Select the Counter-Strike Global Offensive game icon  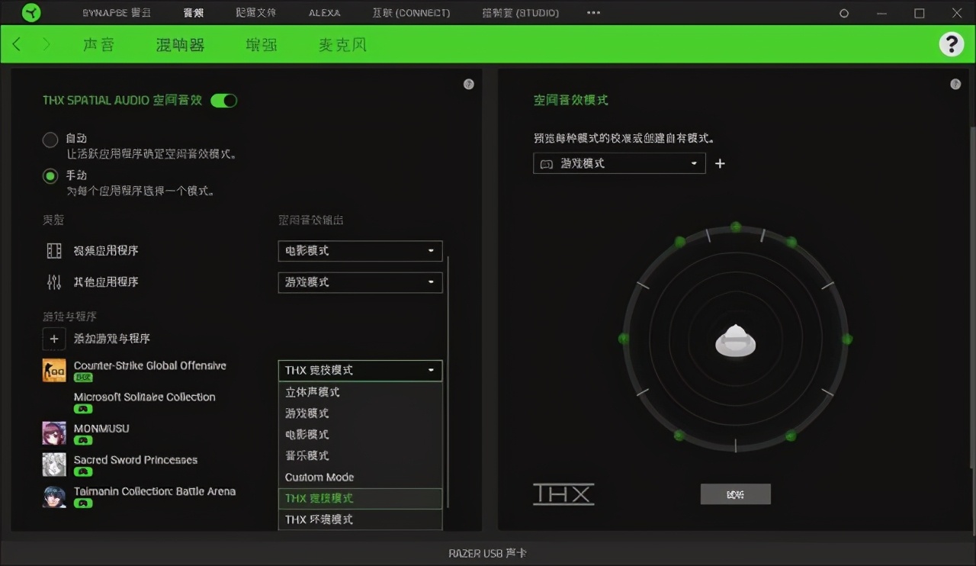(x=54, y=370)
